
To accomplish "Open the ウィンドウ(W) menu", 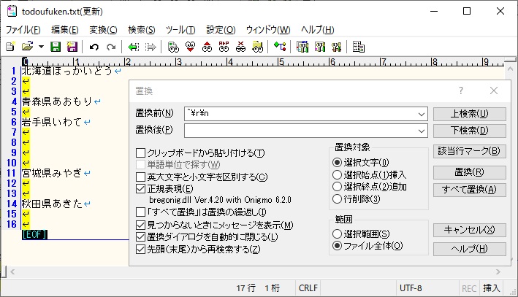I will 268,30.
